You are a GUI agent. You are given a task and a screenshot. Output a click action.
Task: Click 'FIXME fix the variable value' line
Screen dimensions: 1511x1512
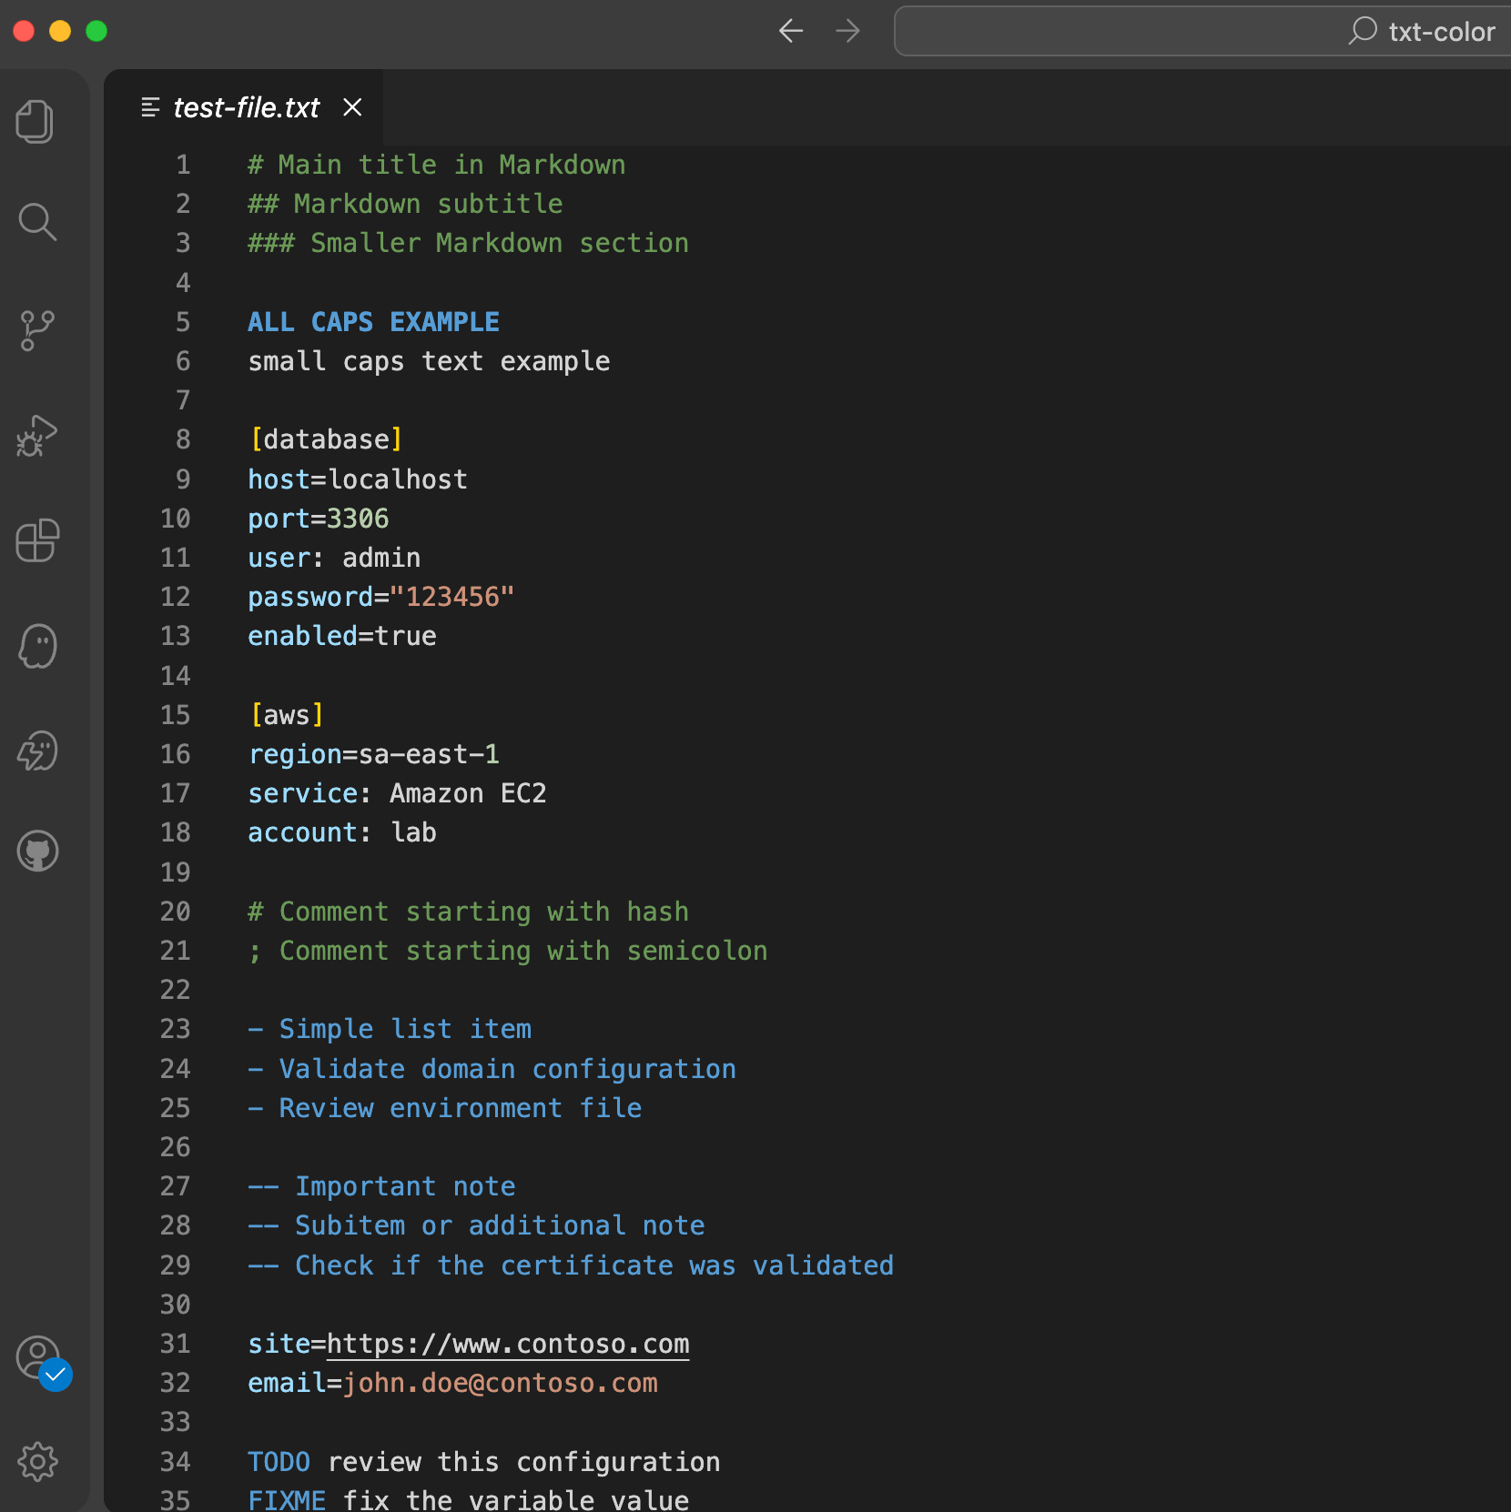468,1499
